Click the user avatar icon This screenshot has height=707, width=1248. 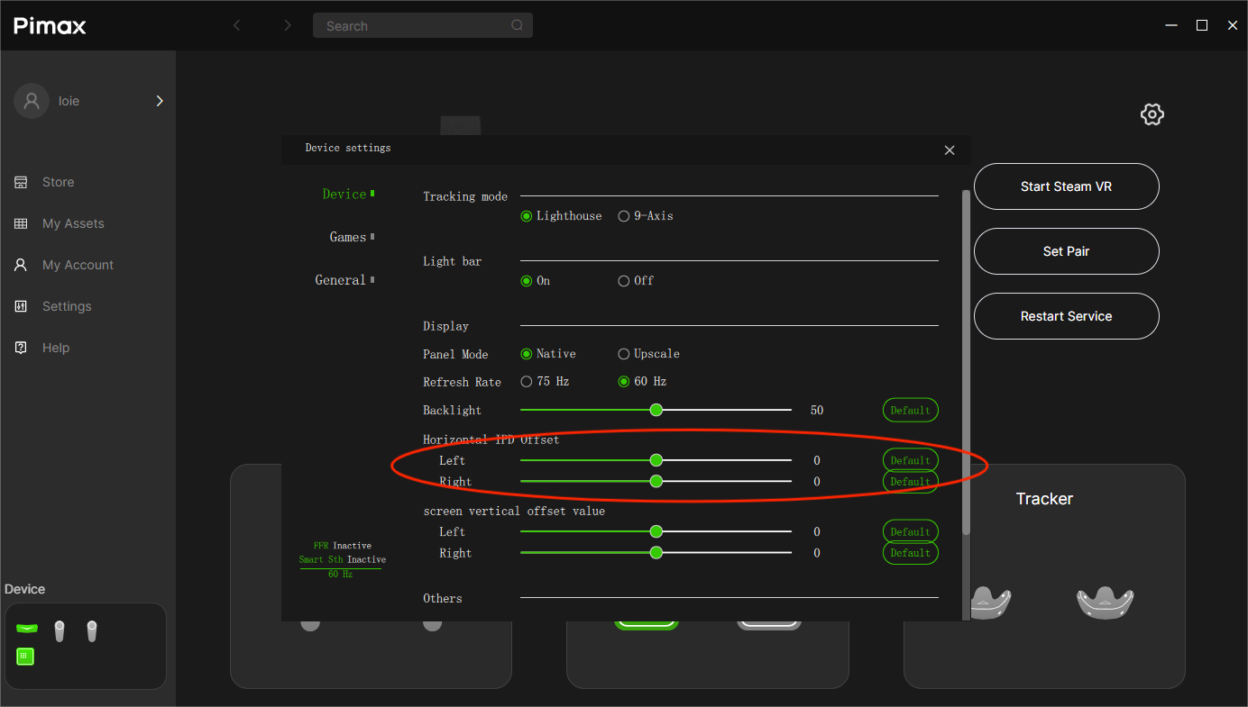[32, 101]
